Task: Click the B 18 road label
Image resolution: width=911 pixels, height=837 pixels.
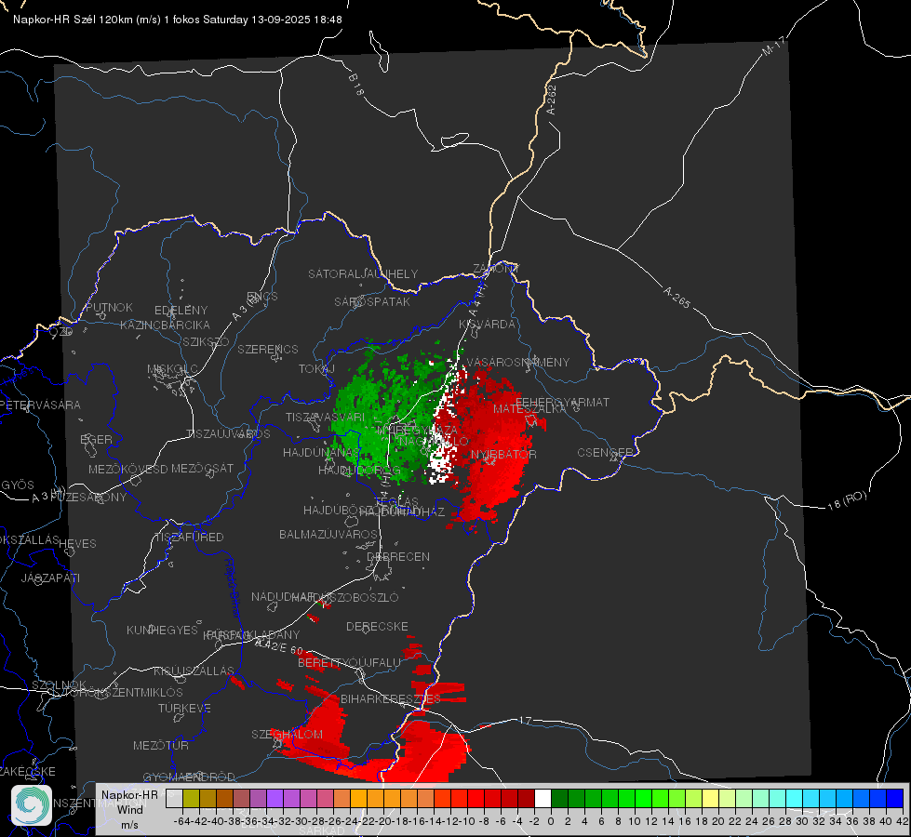Action: [x=356, y=85]
